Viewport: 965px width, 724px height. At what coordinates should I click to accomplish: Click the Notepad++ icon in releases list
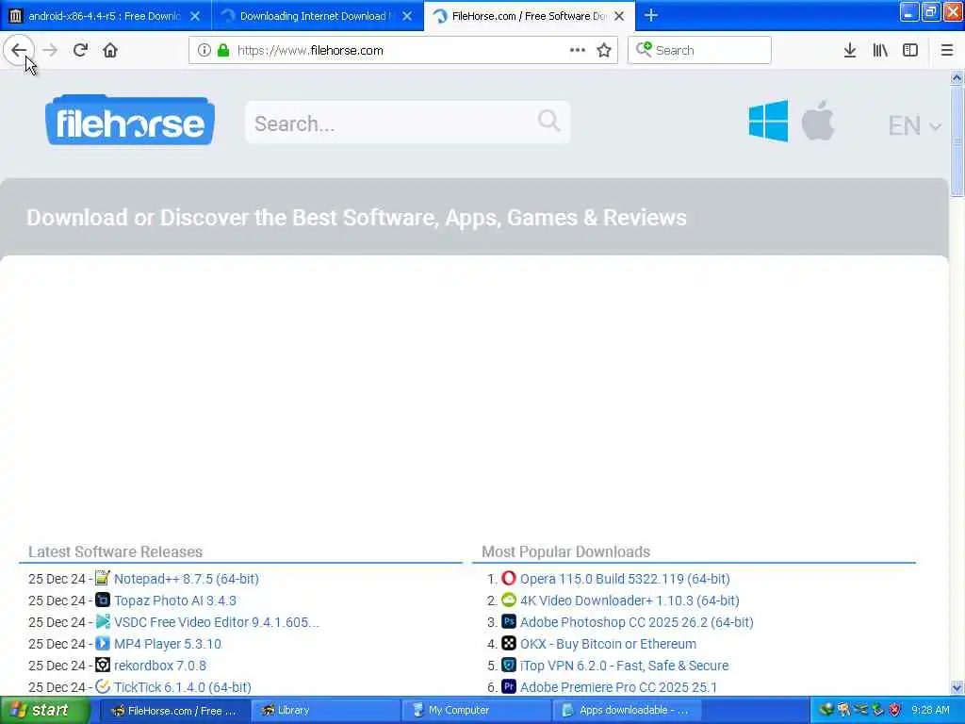coord(103,578)
